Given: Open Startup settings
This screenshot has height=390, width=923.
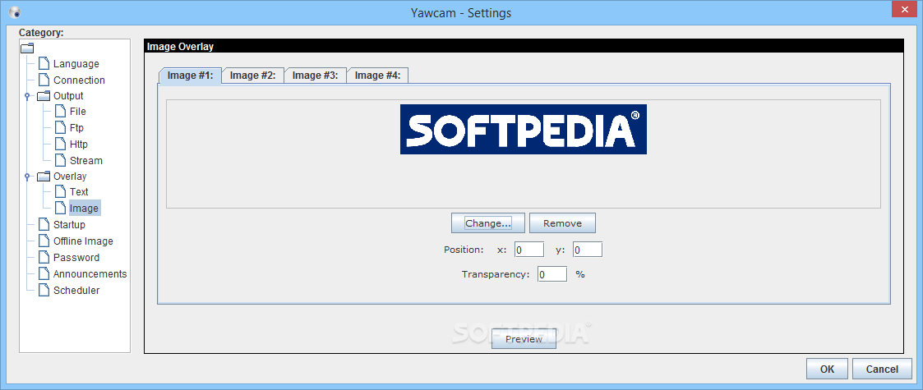Looking at the screenshot, I should (69, 225).
